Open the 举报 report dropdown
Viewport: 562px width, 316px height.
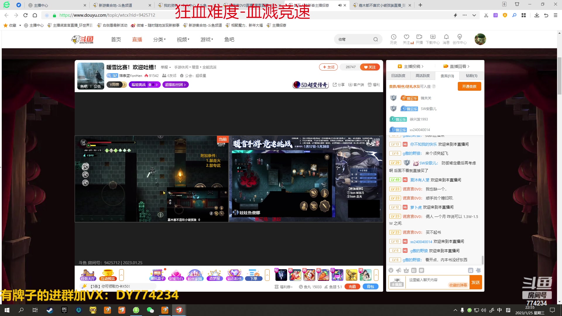[x=166, y=67]
